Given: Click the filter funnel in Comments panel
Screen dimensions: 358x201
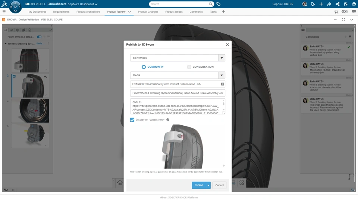Looking at the screenshot, I should click(350, 37).
